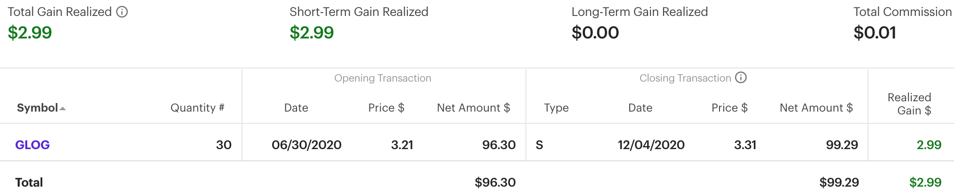954x196 pixels.
Task: Sort by the Closing Transaction Price $ header
Action: tap(729, 108)
